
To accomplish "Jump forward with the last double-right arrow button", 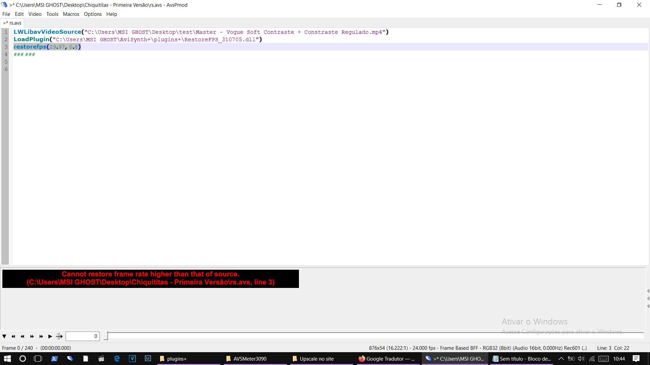I will tap(41, 336).
